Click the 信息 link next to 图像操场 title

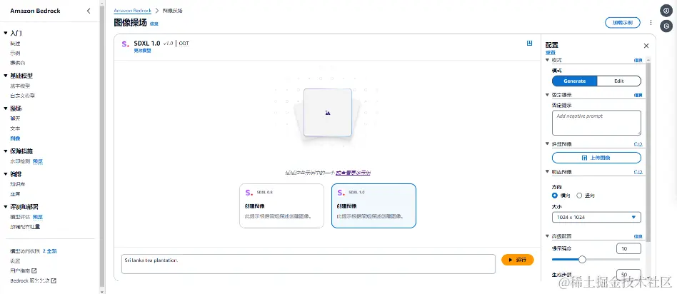[x=154, y=24]
